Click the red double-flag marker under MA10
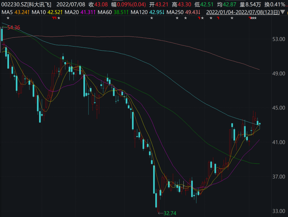The height and width of the screenshot is (217, 288). [54, 18]
